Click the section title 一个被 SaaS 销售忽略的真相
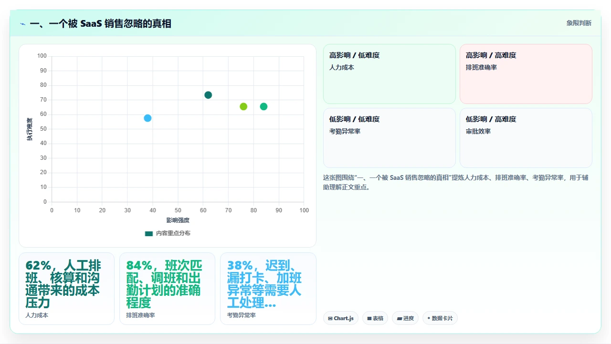The width and height of the screenshot is (611, 344). pyautogui.click(x=101, y=23)
